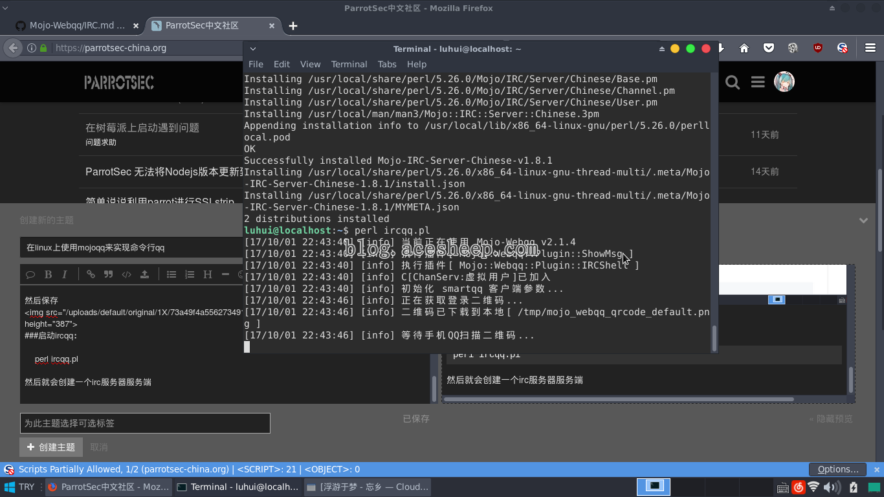Open the TRY start menu

point(19,487)
